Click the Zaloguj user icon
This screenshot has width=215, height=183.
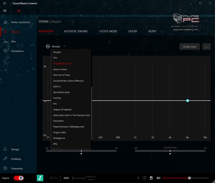point(5,149)
